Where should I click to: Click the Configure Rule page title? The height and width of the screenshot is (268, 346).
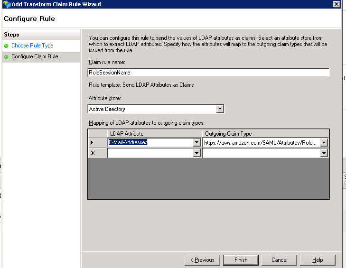(x=29, y=18)
